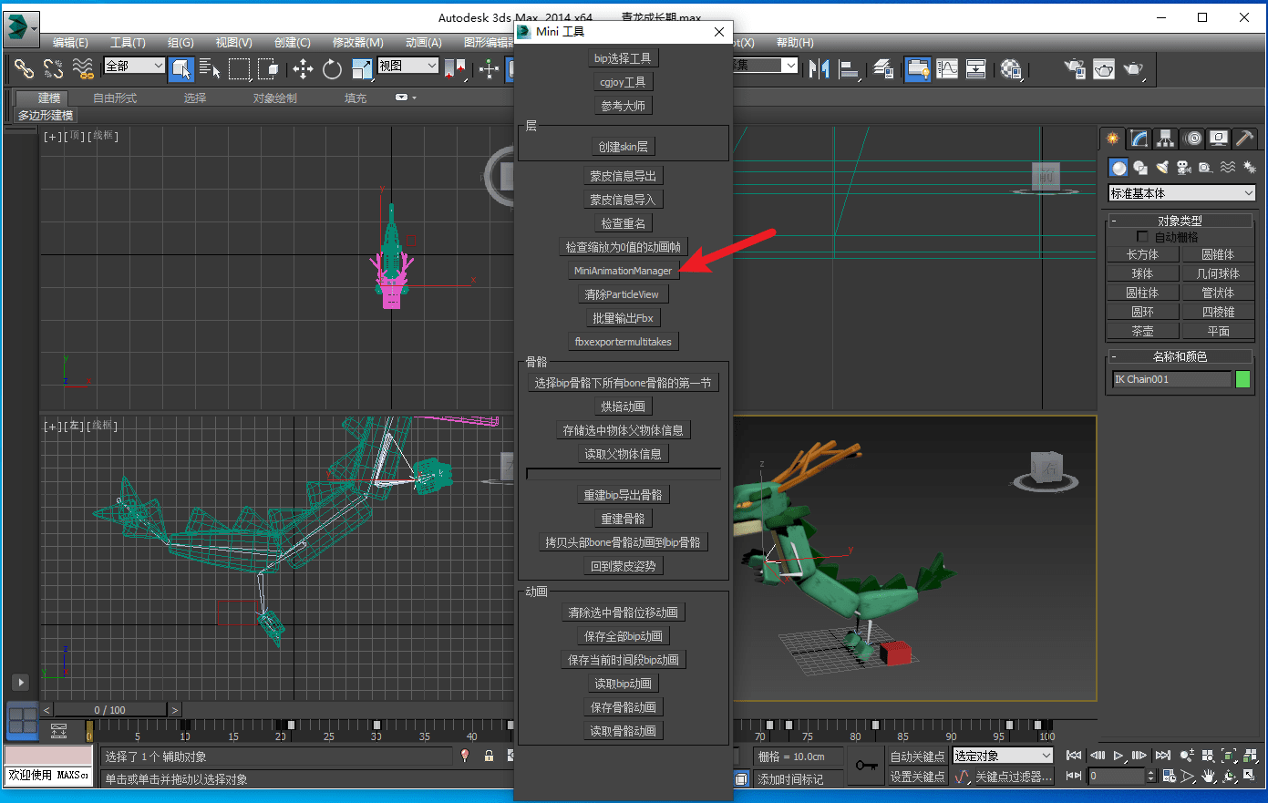Image resolution: width=1268 pixels, height=803 pixels.
Task: Activate the Select Object tool
Action: point(181,68)
